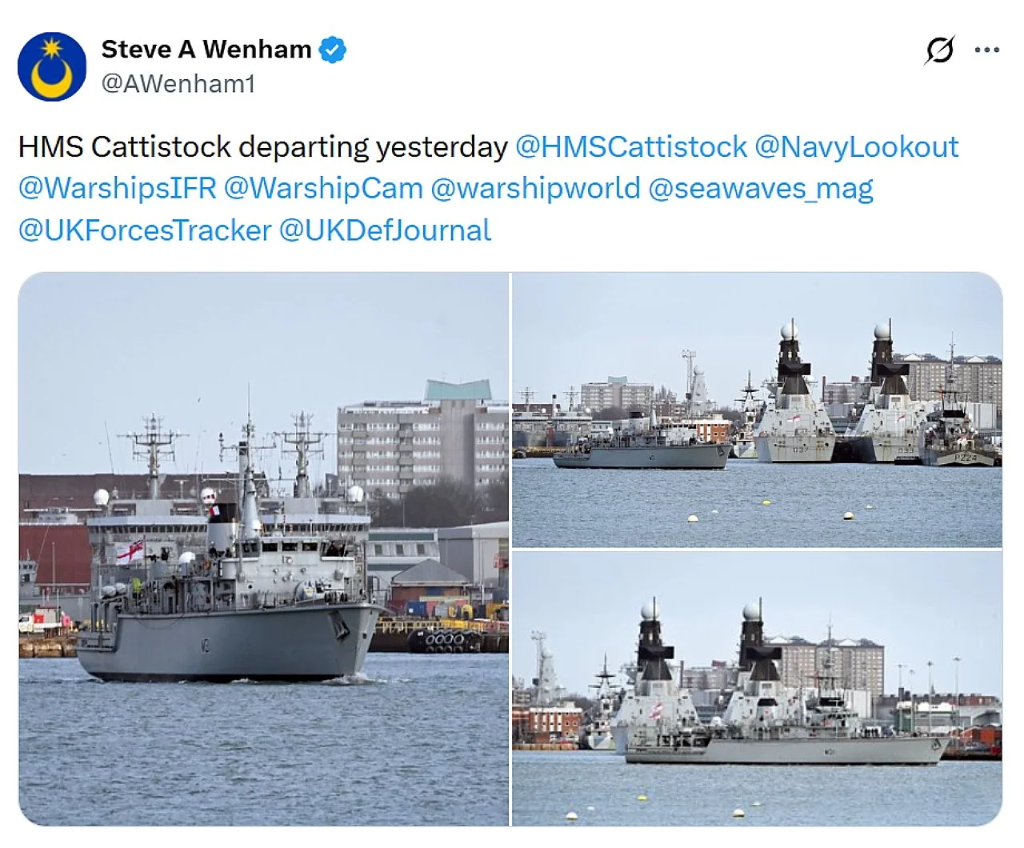
Task: Open the @WarshipCam mention
Action: [x=323, y=188]
